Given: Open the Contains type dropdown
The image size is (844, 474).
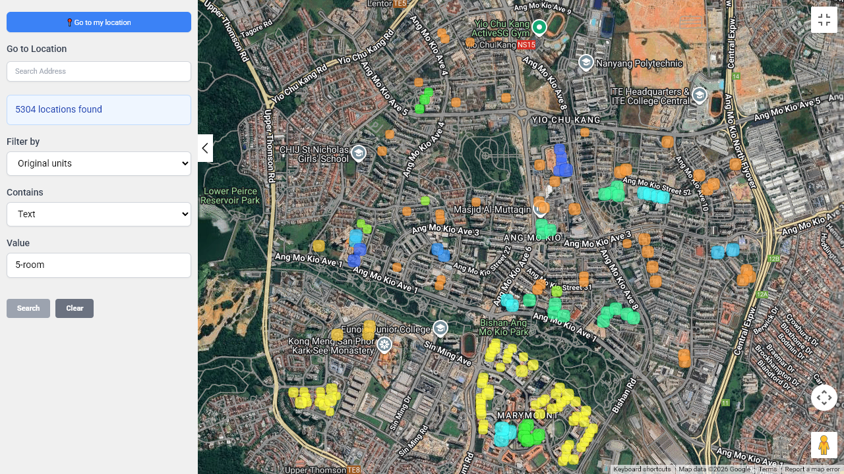Looking at the screenshot, I should pos(99,214).
